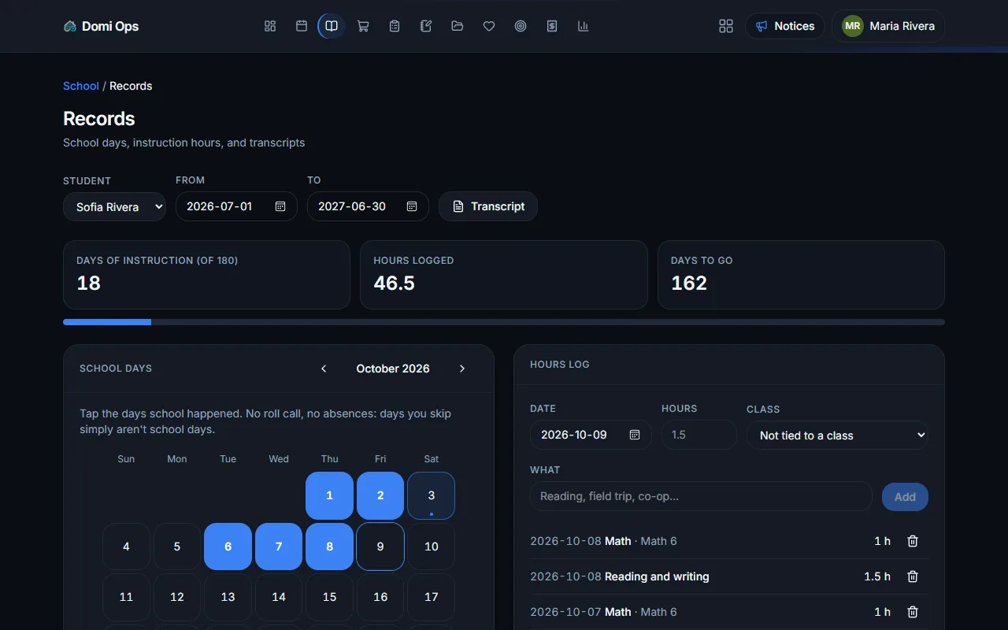This screenshot has height=630, width=1008.
Task: Open the Notices button
Action: pos(784,26)
